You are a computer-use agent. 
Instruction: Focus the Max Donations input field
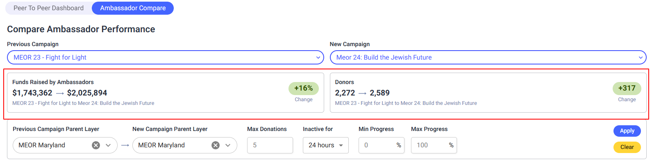(x=270, y=145)
